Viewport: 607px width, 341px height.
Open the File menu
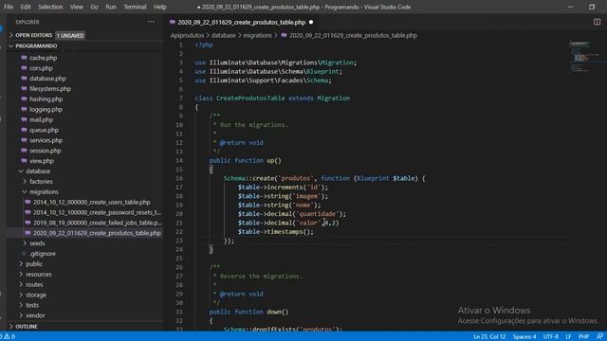coord(9,7)
